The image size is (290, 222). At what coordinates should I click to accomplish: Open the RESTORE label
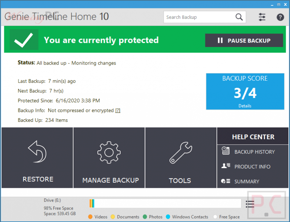pos(38,179)
